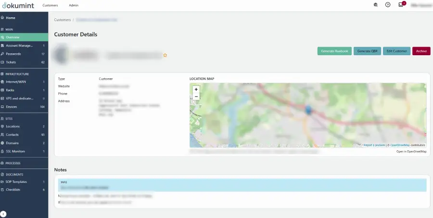Viewport: 433px width, 218px height.
Task: Open Account Management in sidebar
Action: (x=24, y=46)
